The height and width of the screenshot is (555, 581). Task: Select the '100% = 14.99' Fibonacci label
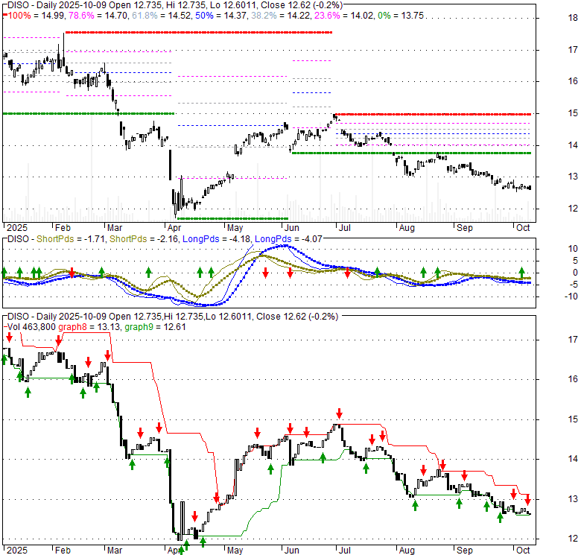tap(36, 16)
